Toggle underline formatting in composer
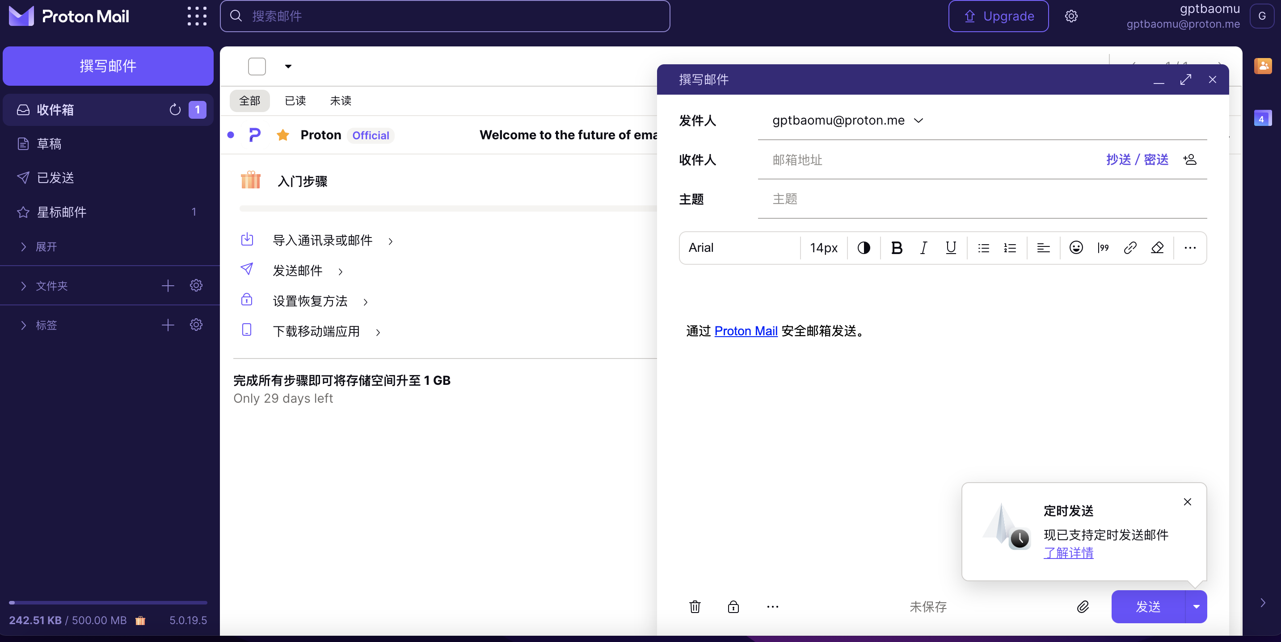1281x642 pixels. (x=951, y=248)
